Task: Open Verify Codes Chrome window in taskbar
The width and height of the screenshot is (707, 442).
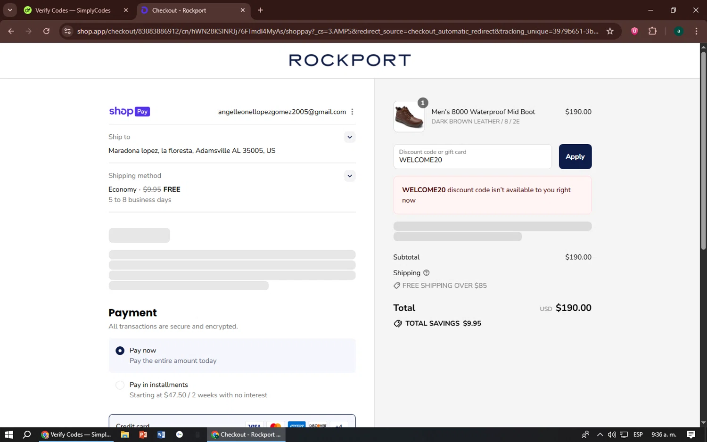Action: [76, 434]
